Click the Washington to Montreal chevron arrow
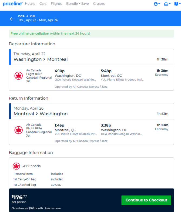This screenshot has width=181, height=212. point(44,59)
